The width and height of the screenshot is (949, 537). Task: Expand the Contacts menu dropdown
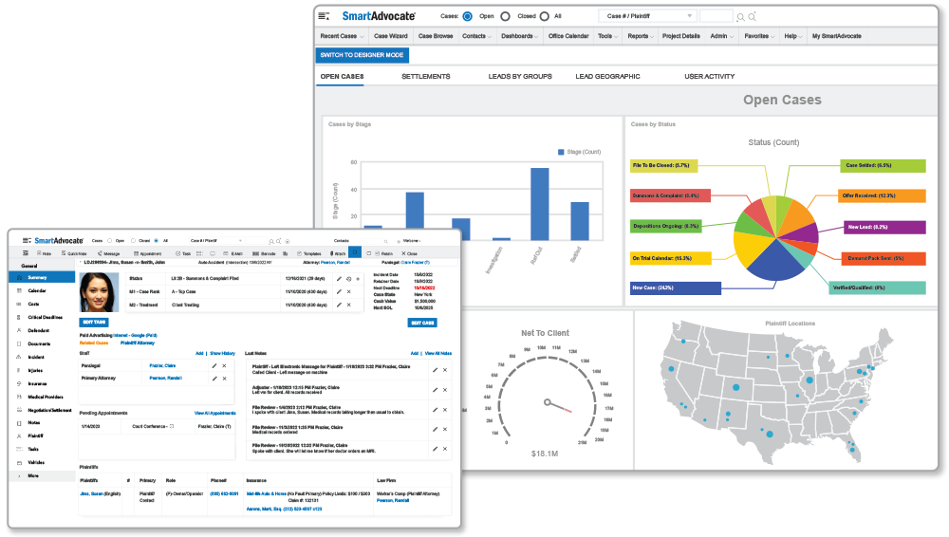click(x=489, y=36)
